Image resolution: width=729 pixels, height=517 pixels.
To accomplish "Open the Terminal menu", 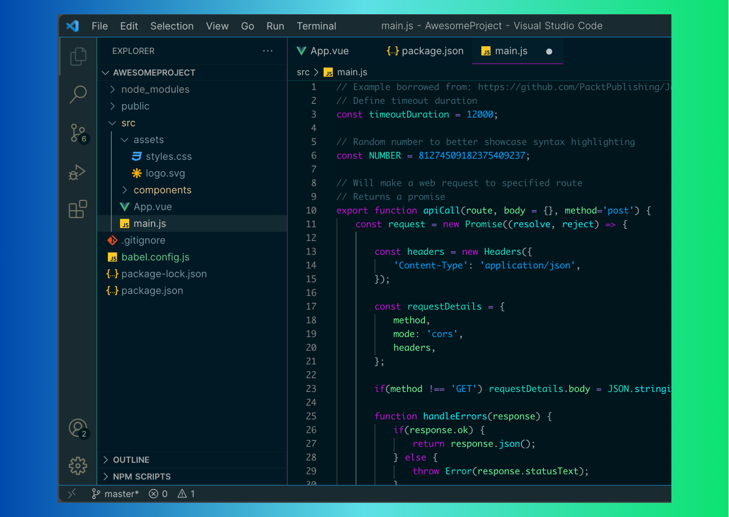I will coord(316,26).
